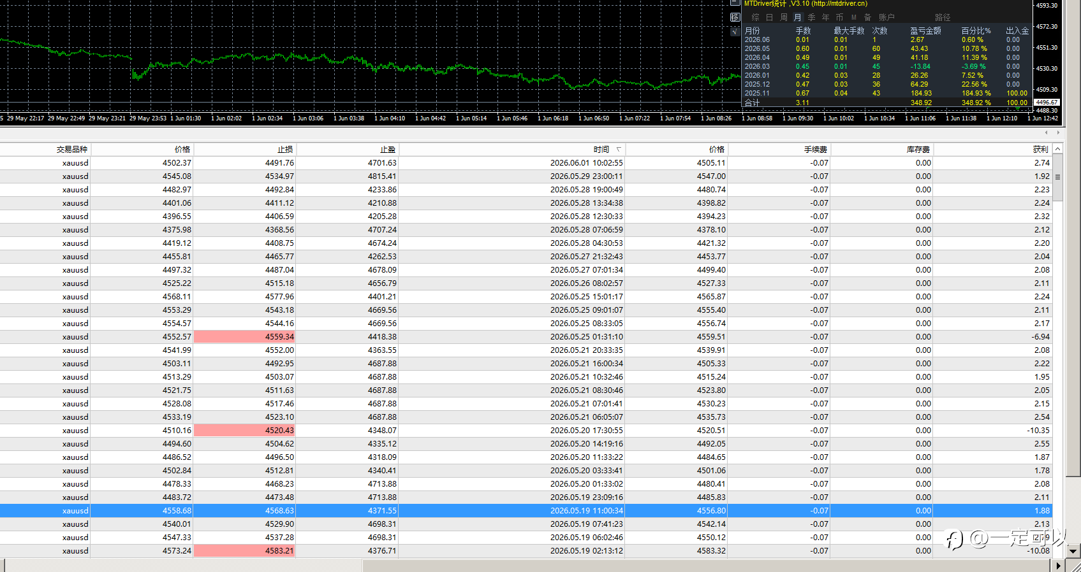The width and height of the screenshot is (1081, 572).
Task: Click the table scrollbar up arrow
Action: [x=1057, y=149]
